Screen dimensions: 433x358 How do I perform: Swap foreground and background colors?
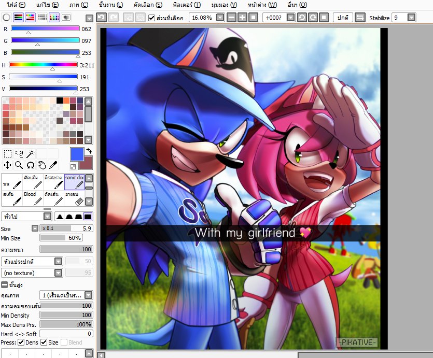click(89, 151)
